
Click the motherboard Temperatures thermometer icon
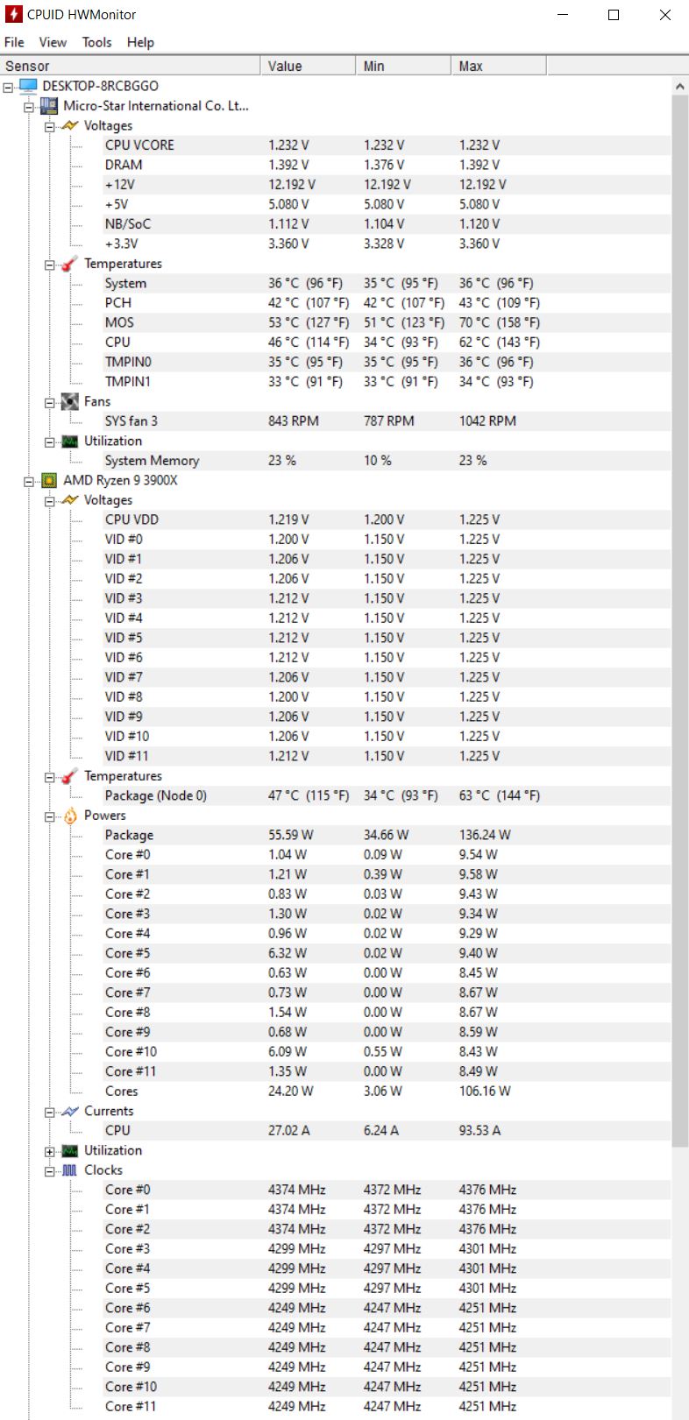(x=70, y=264)
